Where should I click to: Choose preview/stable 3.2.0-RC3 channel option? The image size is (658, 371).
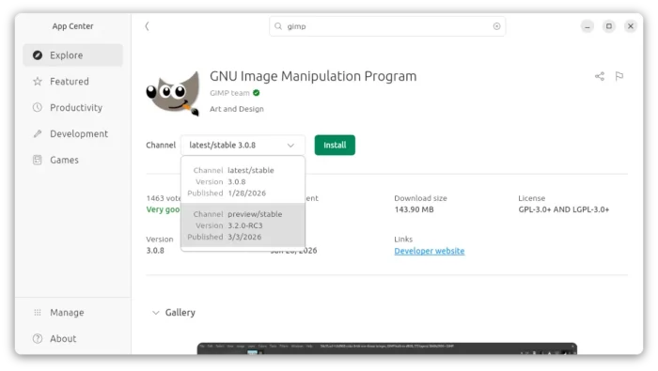(x=243, y=225)
